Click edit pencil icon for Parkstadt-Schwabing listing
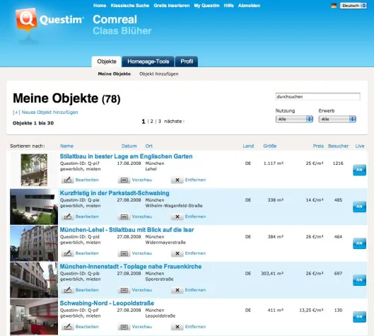This screenshot has width=374, height=336. [x=67, y=216]
